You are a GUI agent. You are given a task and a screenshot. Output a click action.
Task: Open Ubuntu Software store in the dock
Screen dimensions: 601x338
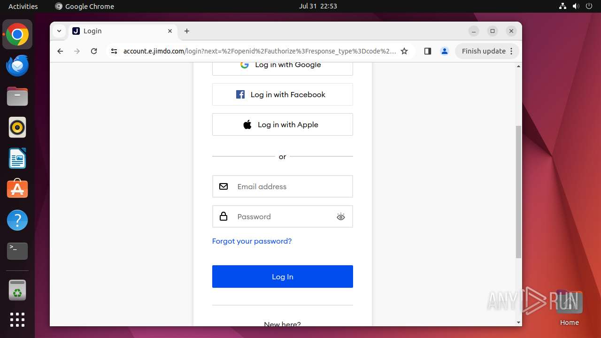pyautogui.click(x=17, y=189)
